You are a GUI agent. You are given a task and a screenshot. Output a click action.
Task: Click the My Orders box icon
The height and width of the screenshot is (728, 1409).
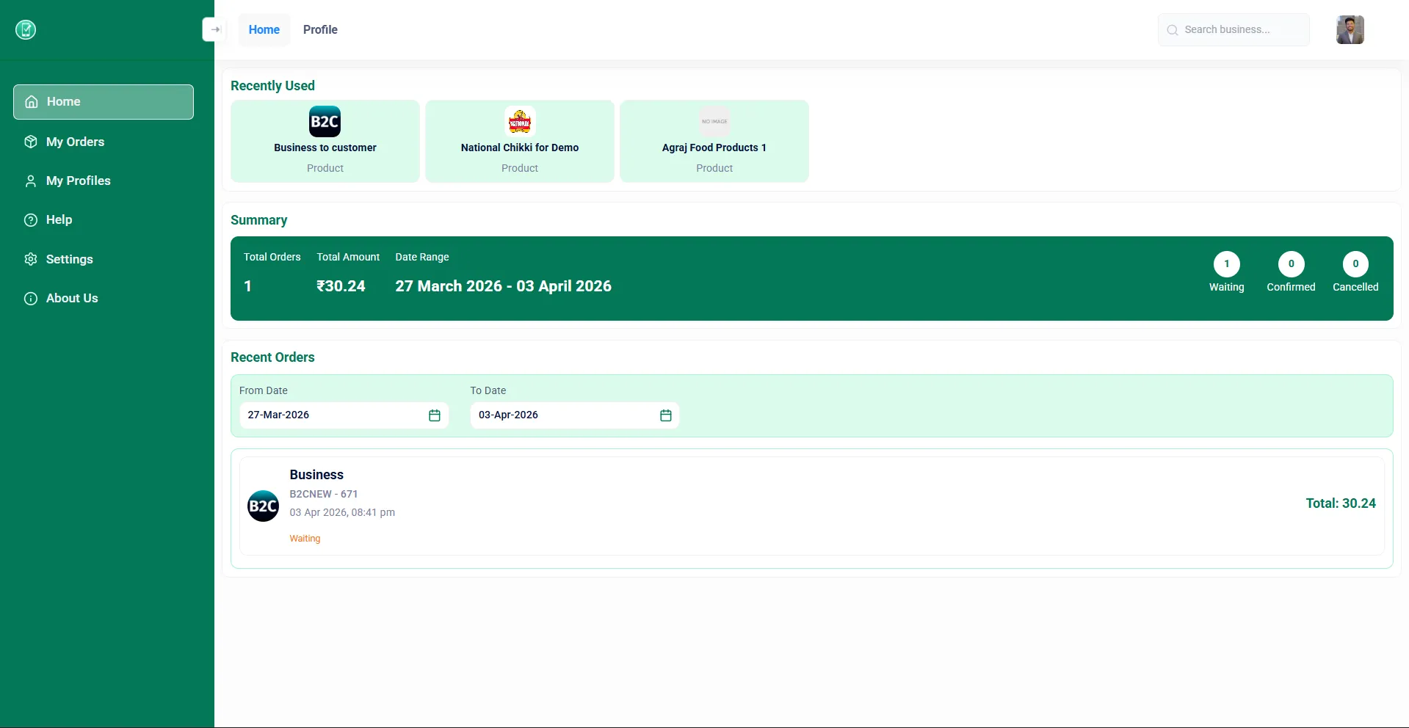(31, 142)
